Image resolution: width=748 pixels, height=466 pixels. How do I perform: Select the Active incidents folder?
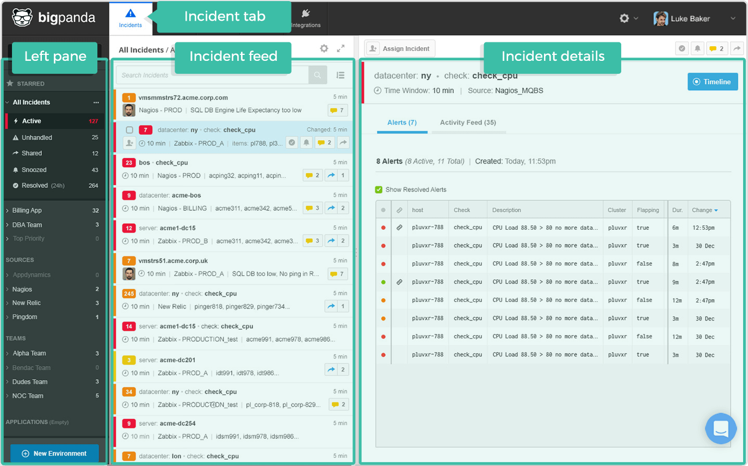click(x=53, y=121)
